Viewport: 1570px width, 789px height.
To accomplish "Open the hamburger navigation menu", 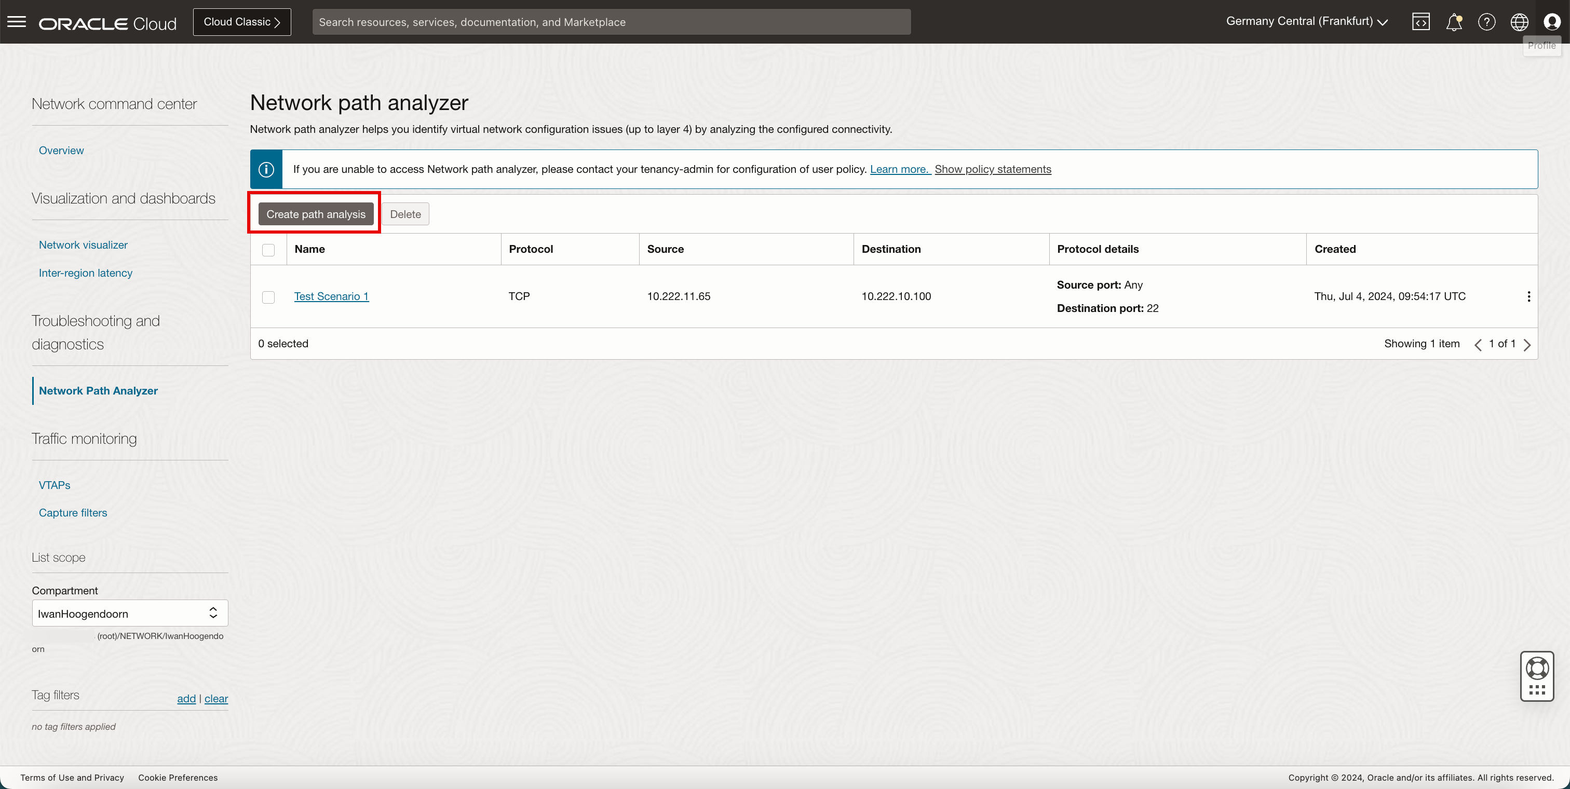I will (17, 22).
